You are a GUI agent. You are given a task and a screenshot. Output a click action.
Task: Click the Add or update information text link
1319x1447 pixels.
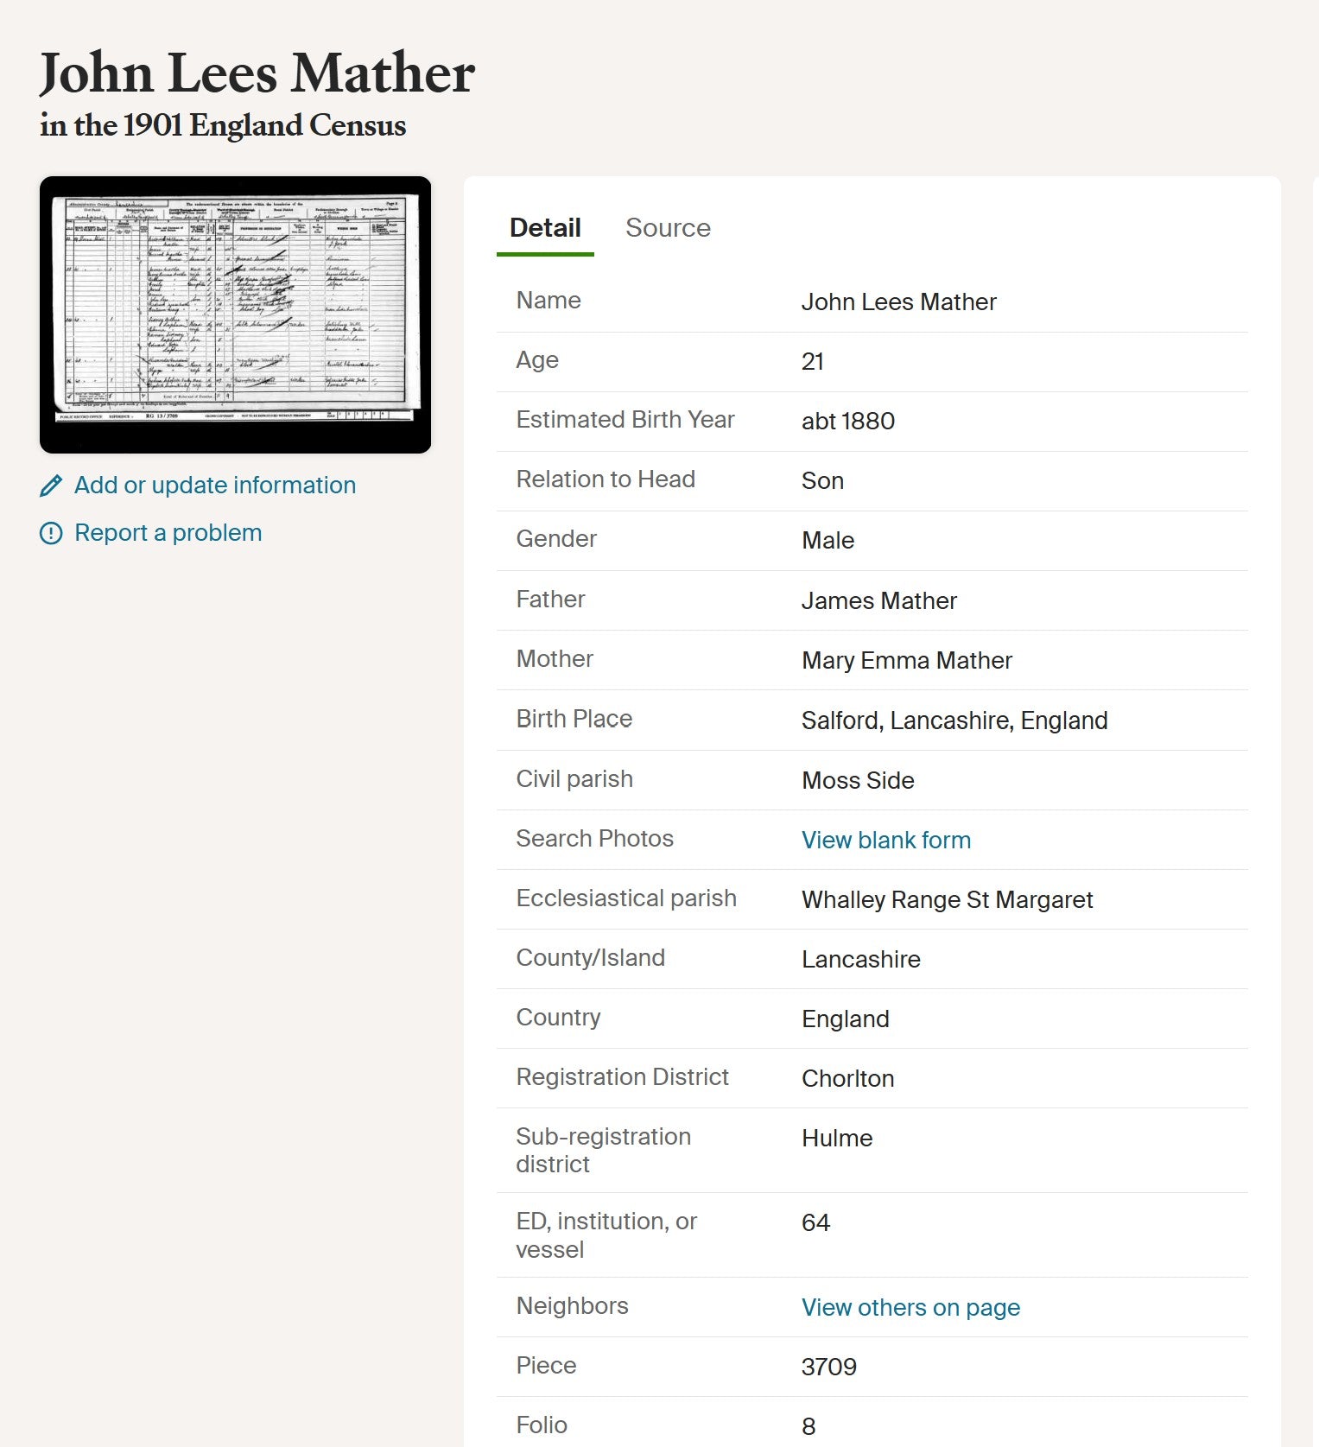215,486
